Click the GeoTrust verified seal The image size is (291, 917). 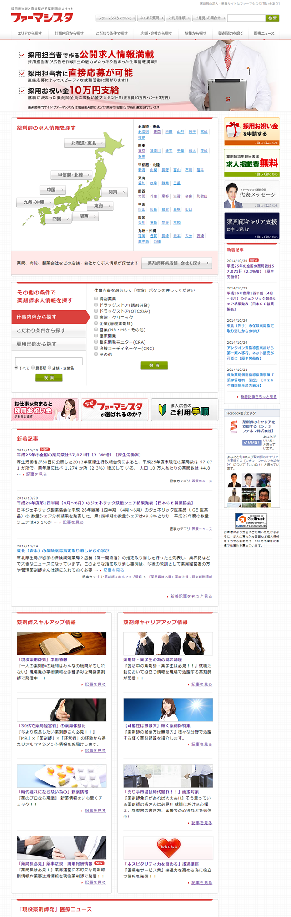click(251, 520)
